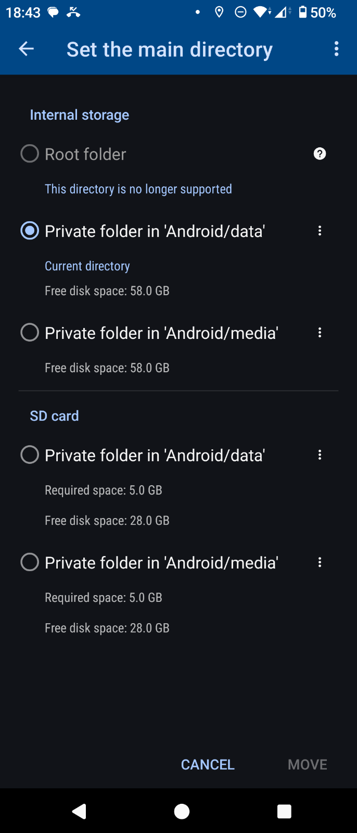The height and width of the screenshot is (833, 357).
Task: Tap the Android recent apps button
Action: tap(284, 811)
